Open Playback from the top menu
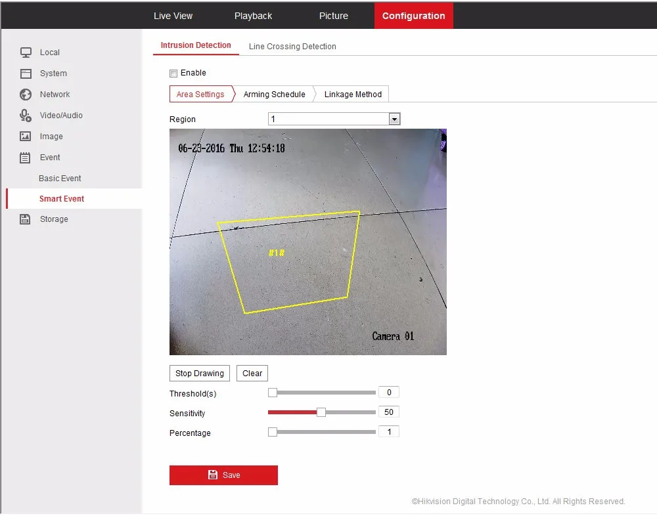Screen dimensions: 657x516 (253, 16)
